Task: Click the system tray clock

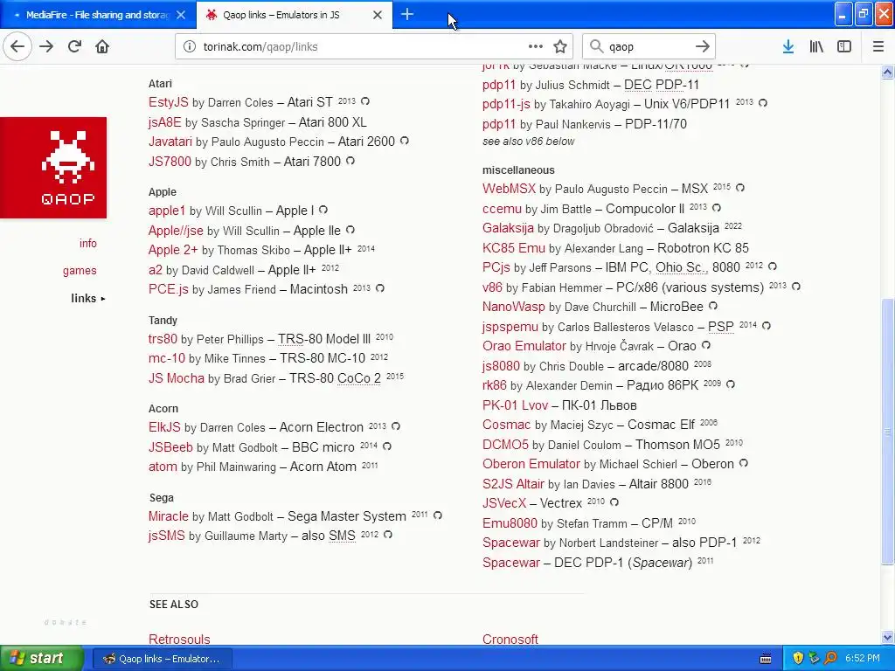Action: click(863, 659)
